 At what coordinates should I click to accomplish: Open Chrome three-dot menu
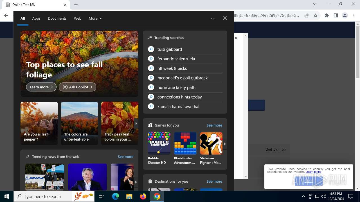(x=354, y=15)
